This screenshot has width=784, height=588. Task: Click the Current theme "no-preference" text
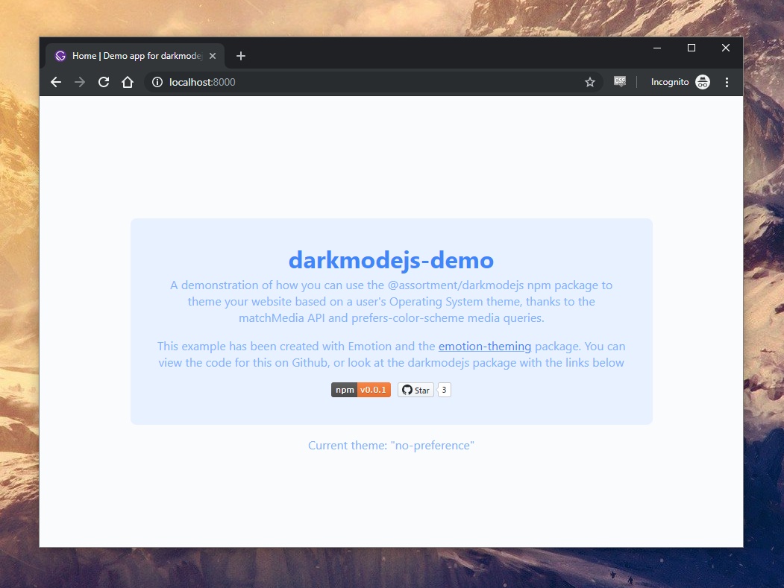click(x=391, y=445)
